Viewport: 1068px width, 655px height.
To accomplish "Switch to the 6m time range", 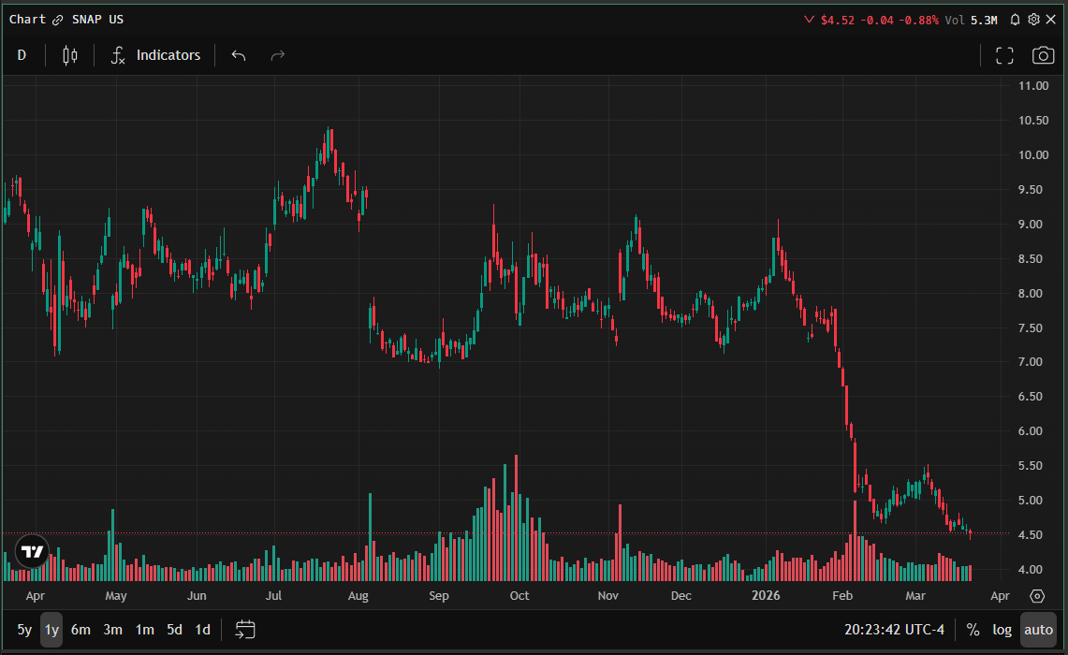I will (x=80, y=630).
